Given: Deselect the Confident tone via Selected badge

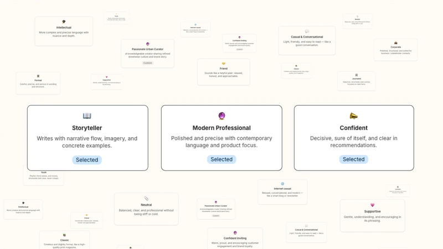Looking at the screenshot, I should pos(353,159).
